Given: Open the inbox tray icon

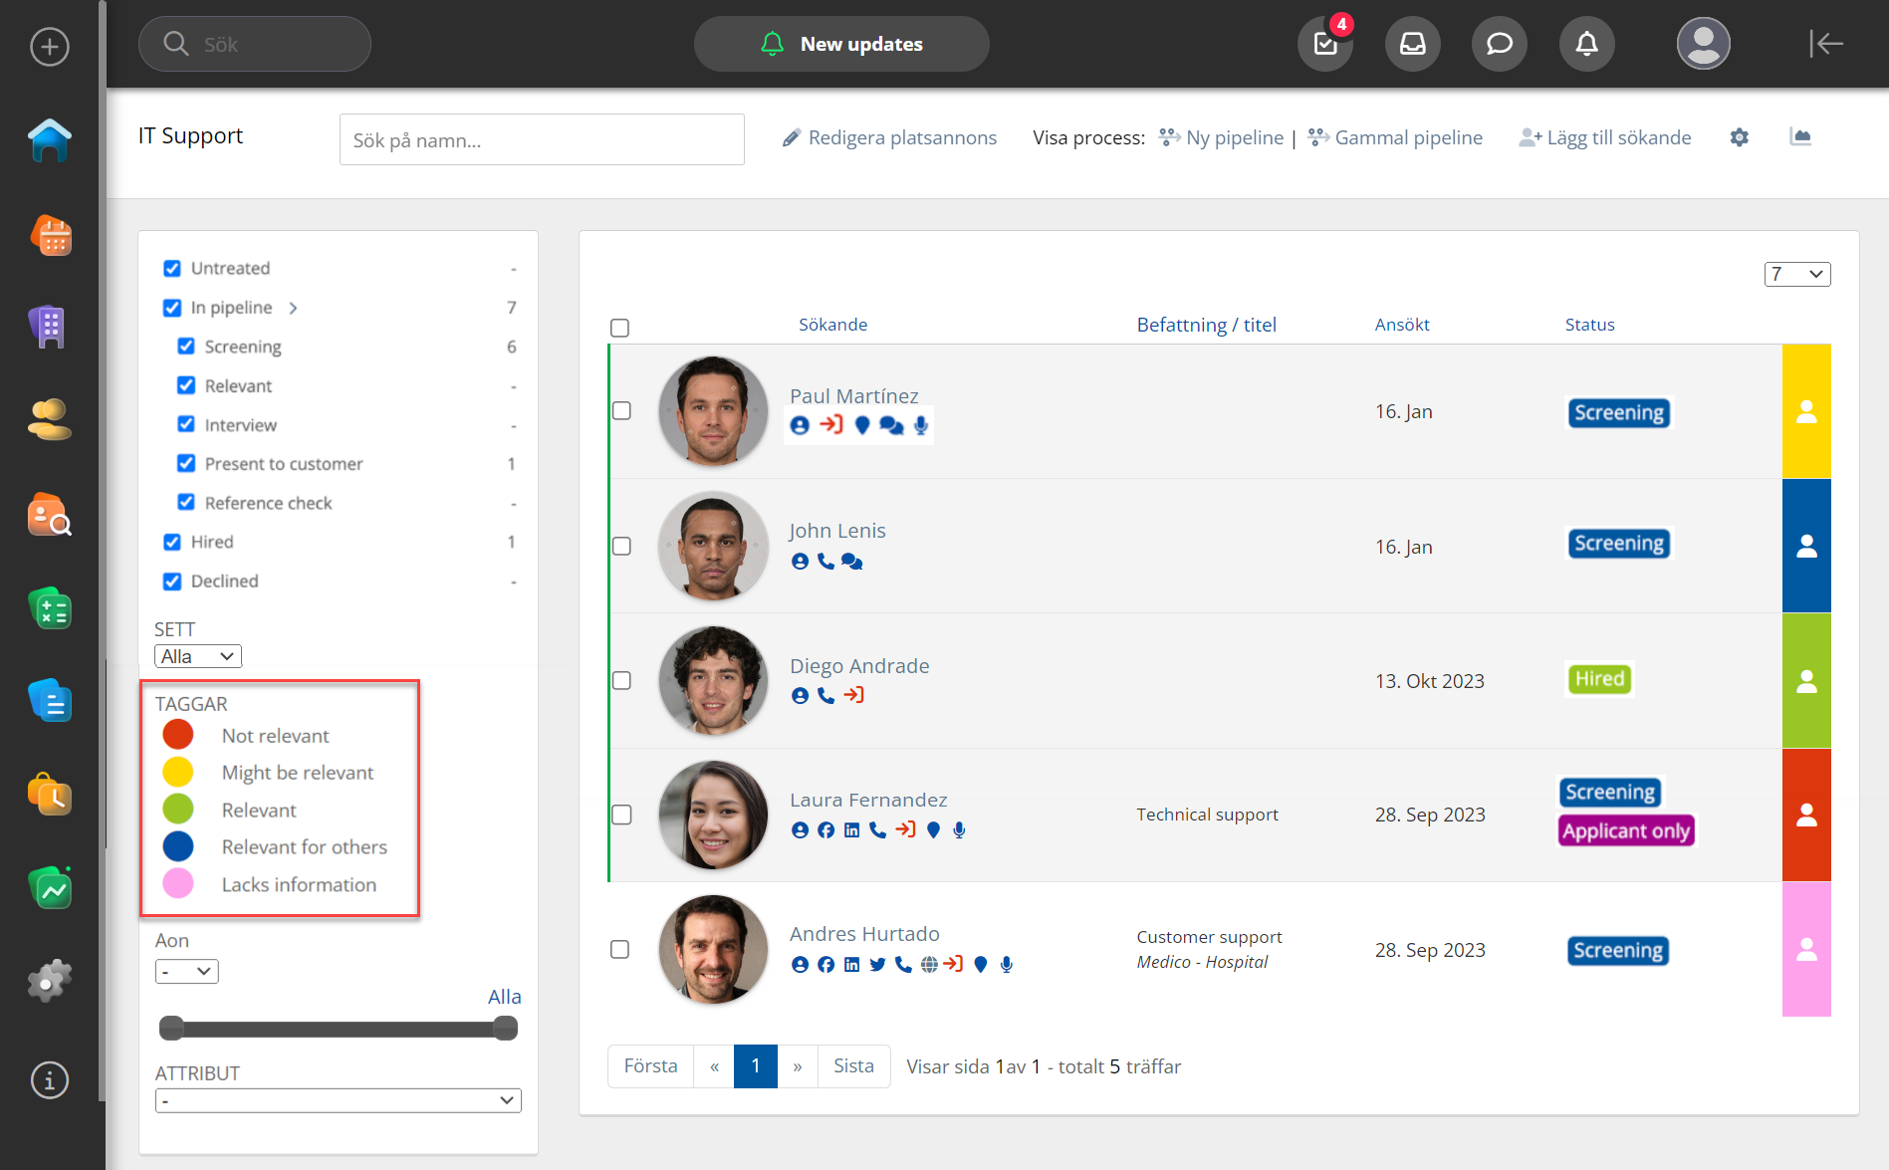Looking at the screenshot, I should pyautogui.click(x=1412, y=44).
